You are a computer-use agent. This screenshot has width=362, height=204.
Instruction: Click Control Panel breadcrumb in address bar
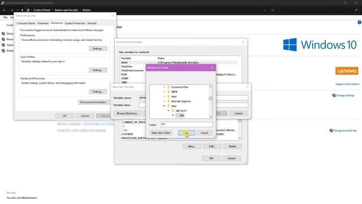click(42, 10)
